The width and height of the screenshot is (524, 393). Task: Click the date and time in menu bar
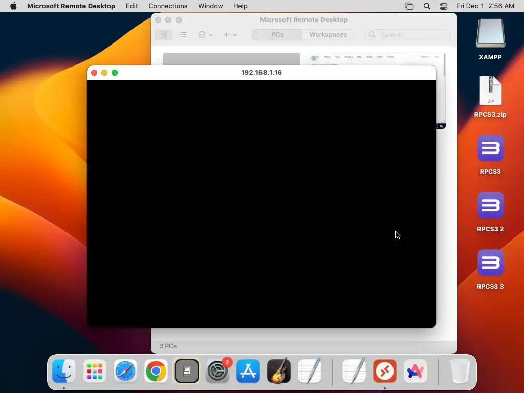click(485, 6)
